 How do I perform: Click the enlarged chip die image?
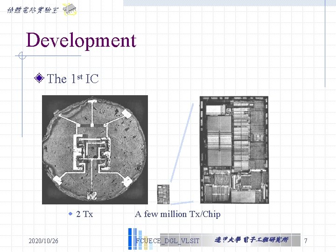click(x=234, y=150)
